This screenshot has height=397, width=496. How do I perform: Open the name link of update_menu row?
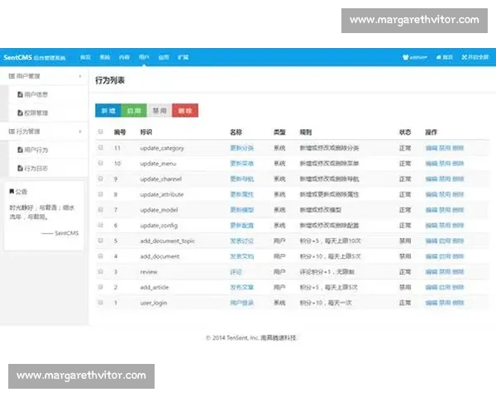(x=242, y=164)
